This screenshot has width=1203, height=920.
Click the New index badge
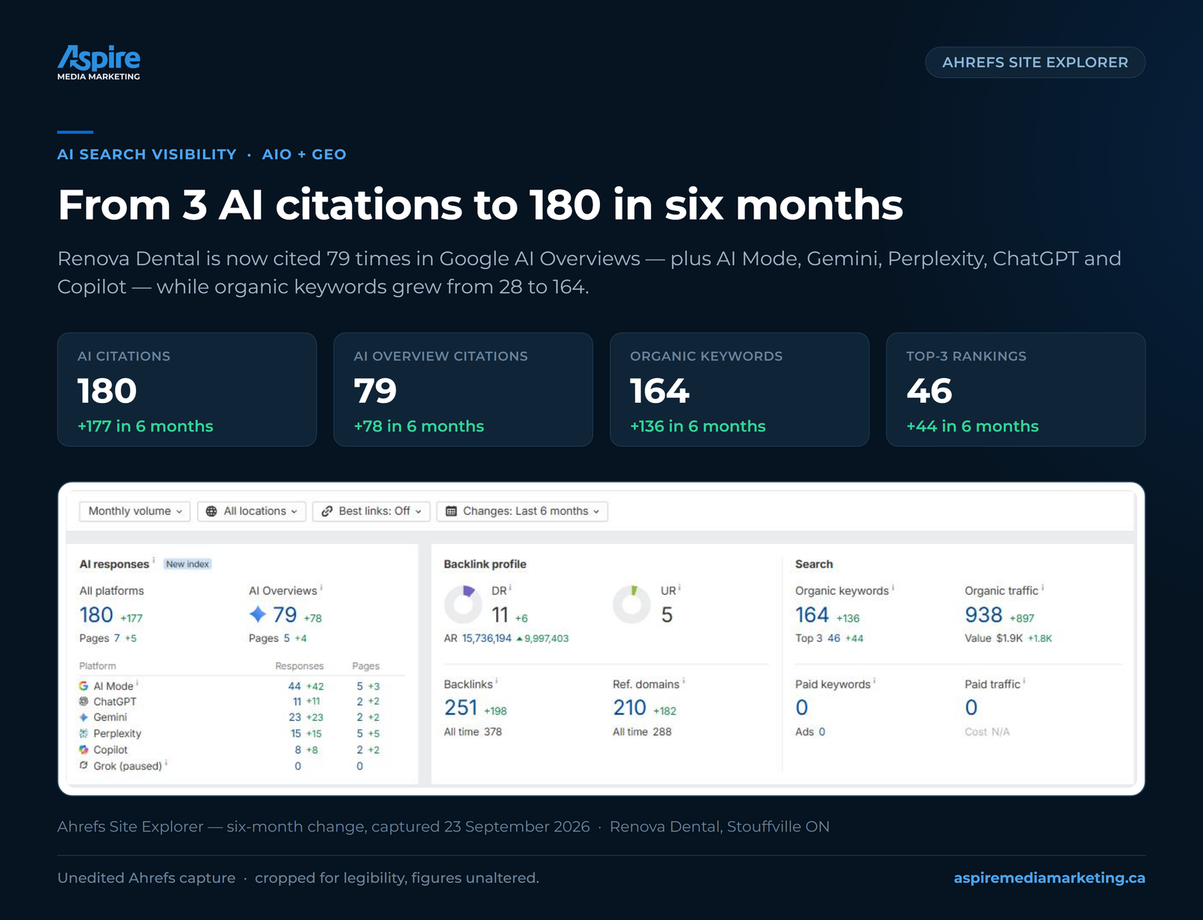[187, 564]
